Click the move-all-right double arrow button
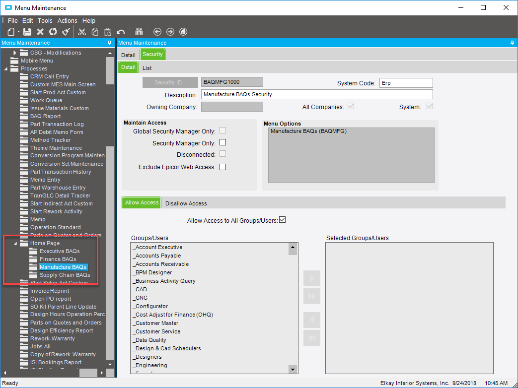Screen dimensions: 518x388 pos(312,296)
